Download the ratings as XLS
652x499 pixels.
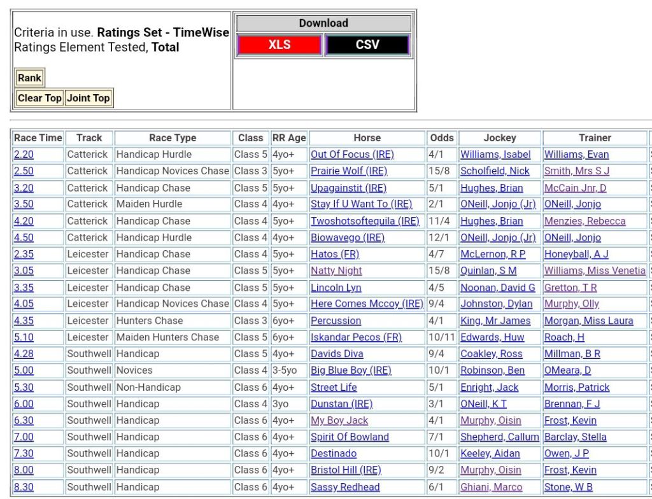click(x=280, y=45)
